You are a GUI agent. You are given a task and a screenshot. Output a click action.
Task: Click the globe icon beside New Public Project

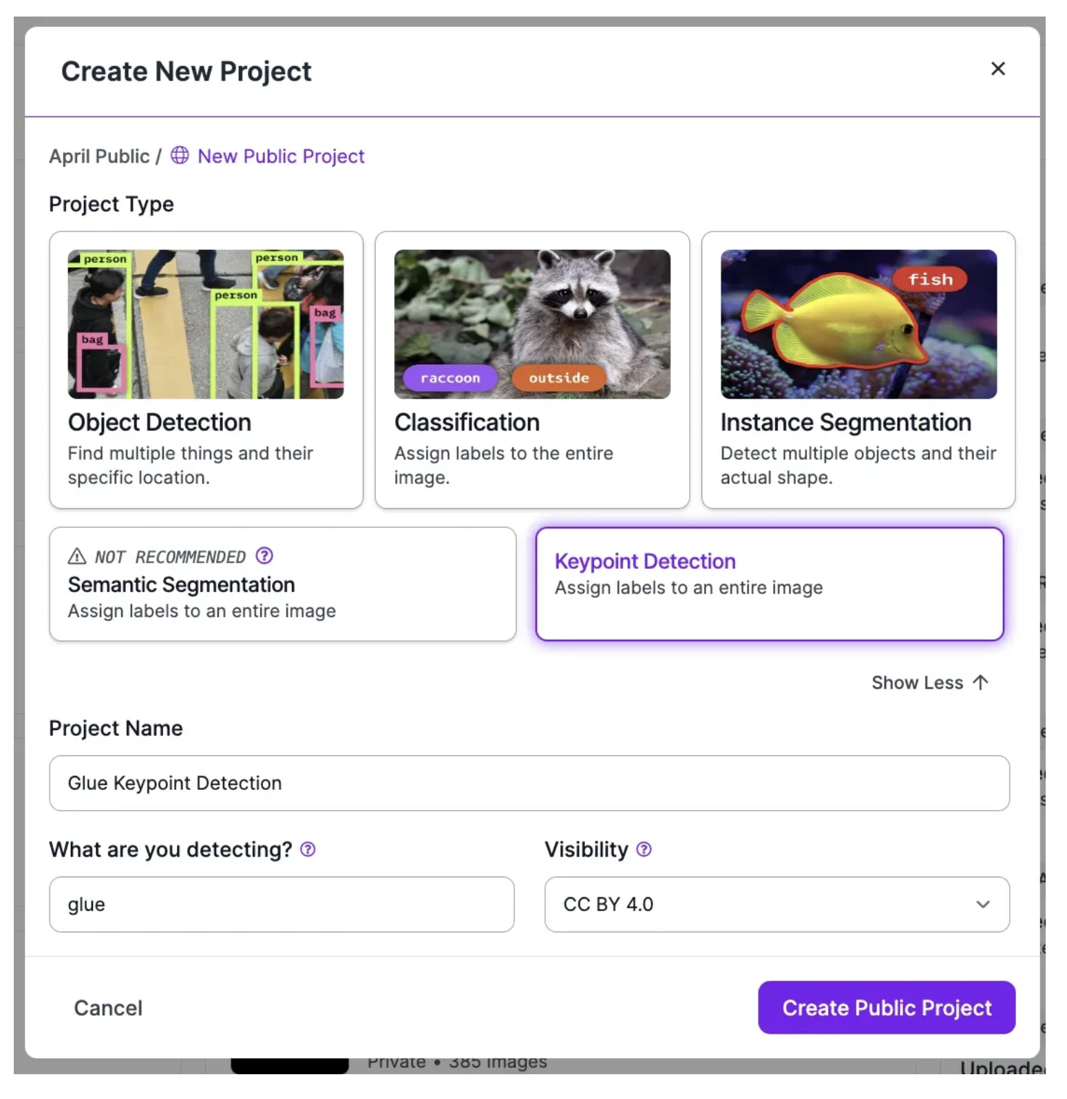click(x=180, y=156)
